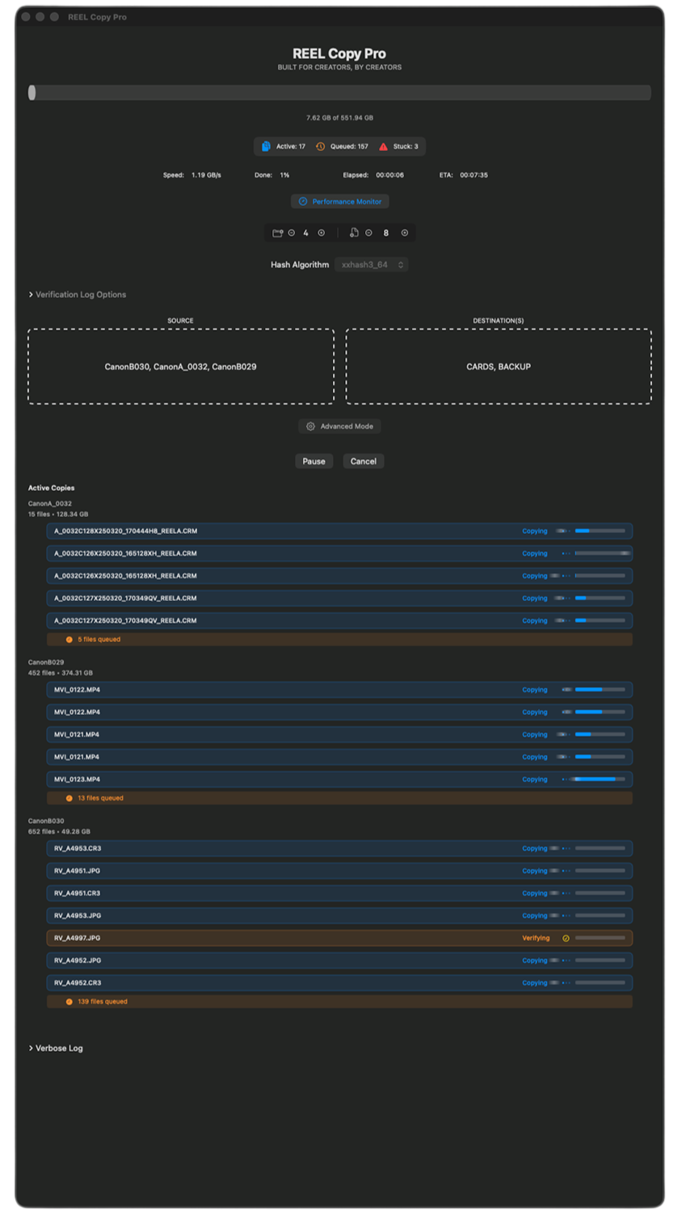Viewport: 673px width, 1215px height.
Task: Cancel the copy operation
Action: coord(364,461)
